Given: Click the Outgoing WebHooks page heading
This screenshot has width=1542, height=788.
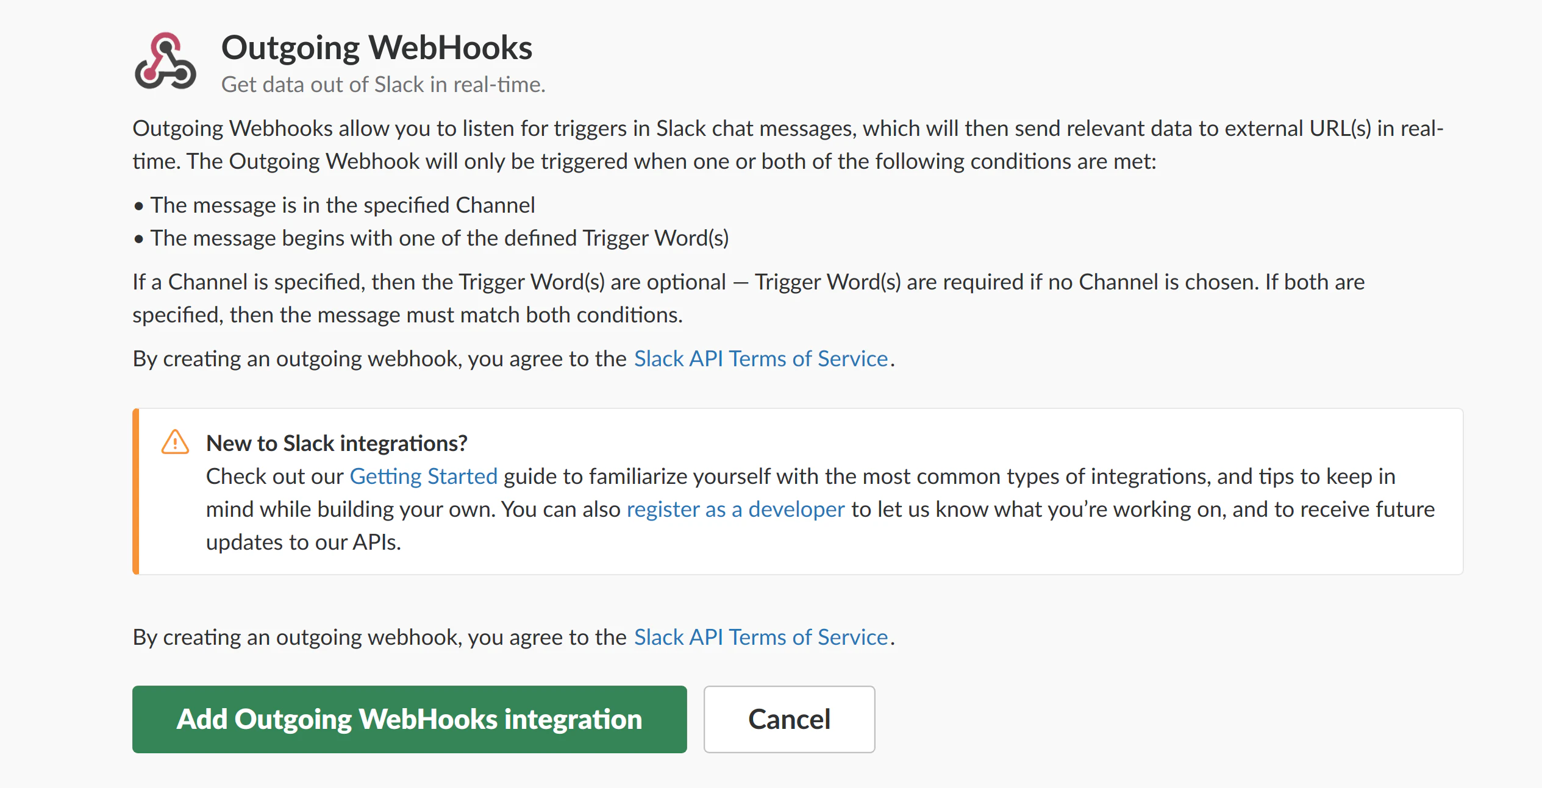Looking at the screenshot, I should (x=376, y=48).
